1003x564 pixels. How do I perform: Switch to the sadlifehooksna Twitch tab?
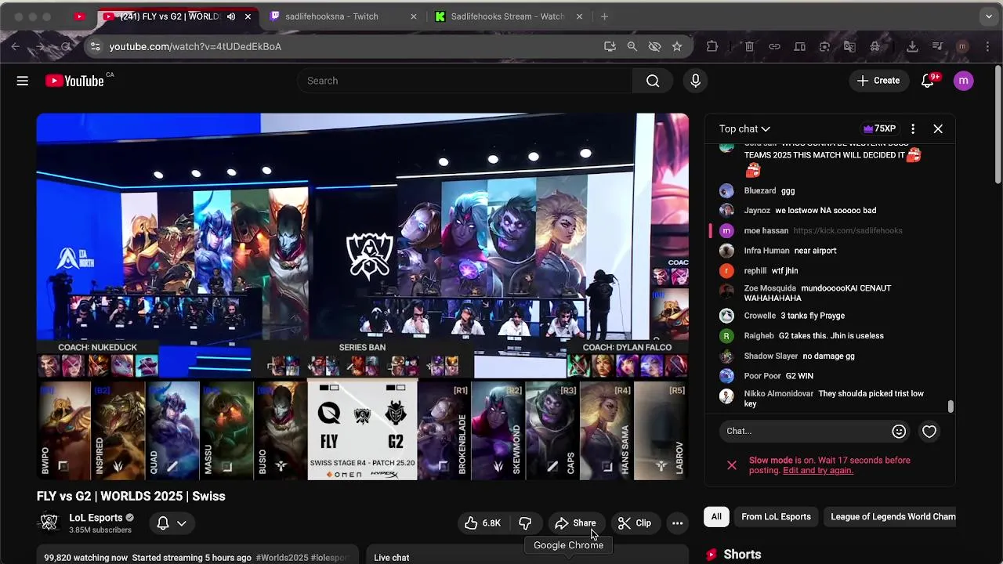click(x=342, y=16)
